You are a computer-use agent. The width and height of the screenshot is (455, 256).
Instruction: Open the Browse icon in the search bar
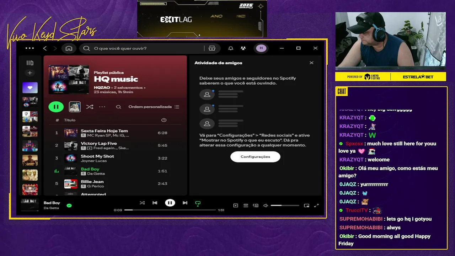tap(212, 48)
